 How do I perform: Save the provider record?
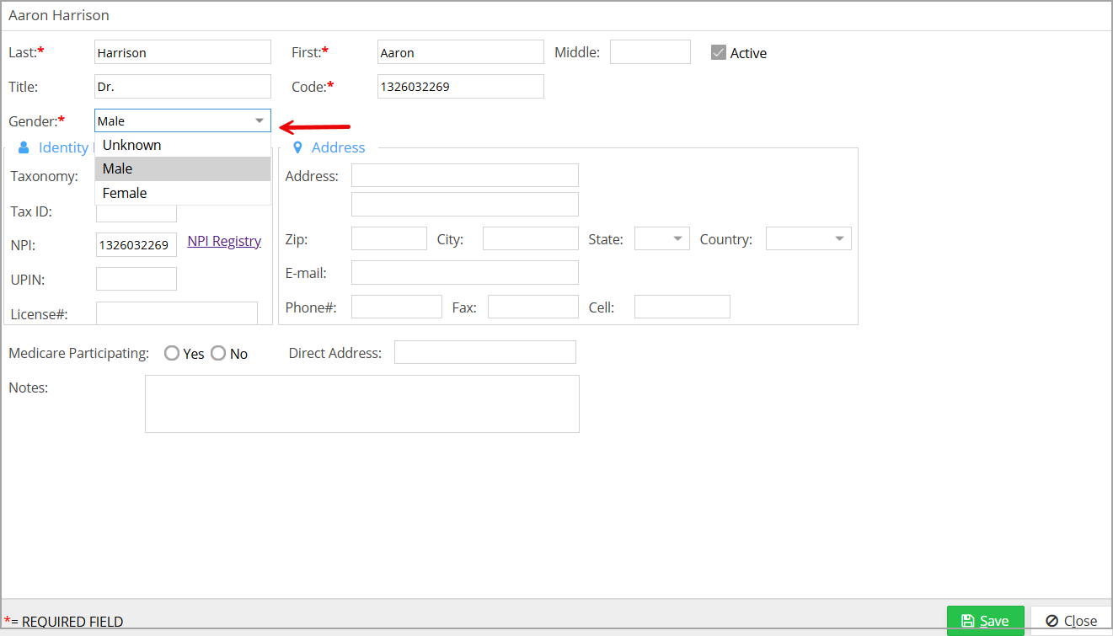985,621
